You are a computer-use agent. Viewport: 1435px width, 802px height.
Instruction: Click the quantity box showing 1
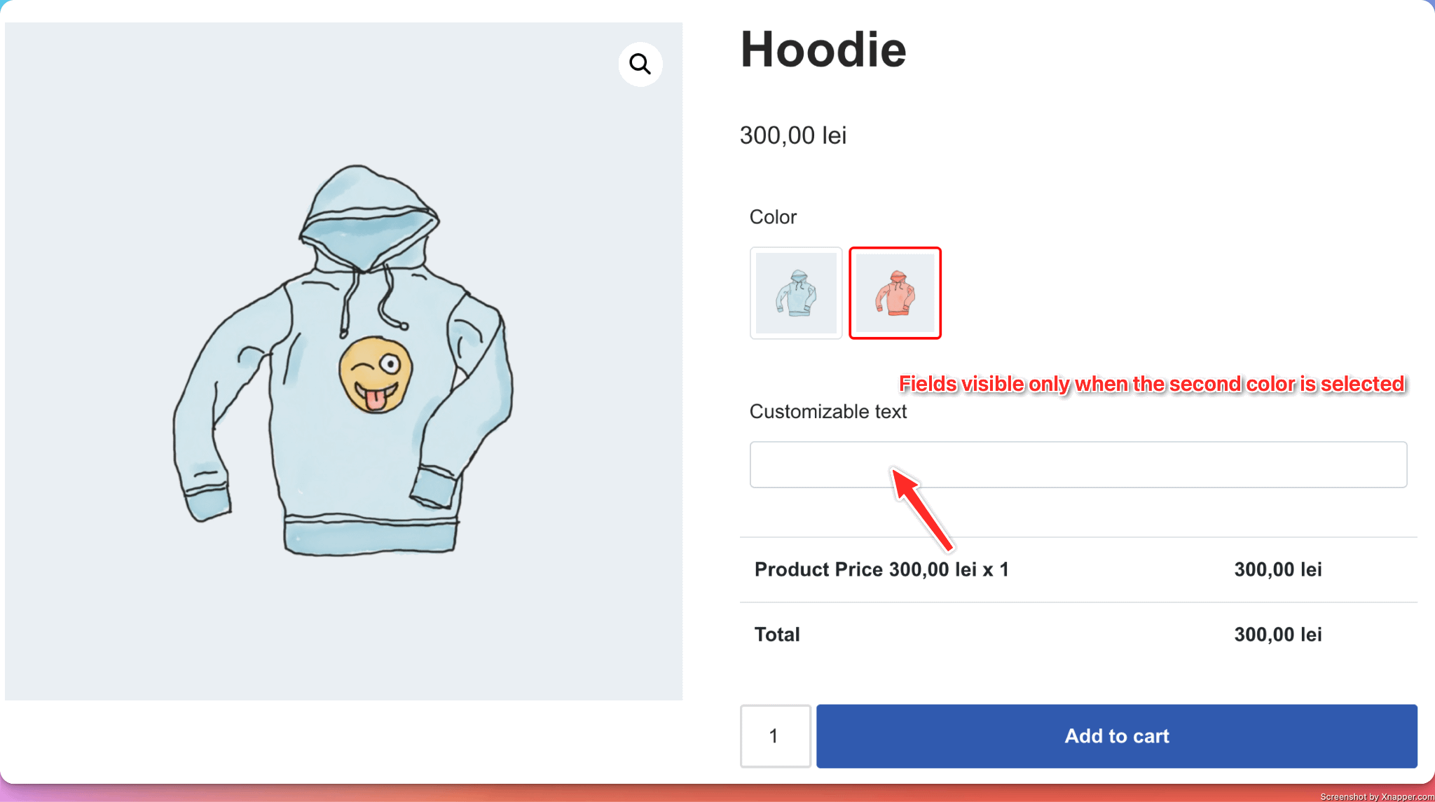(x=775, y=736)
